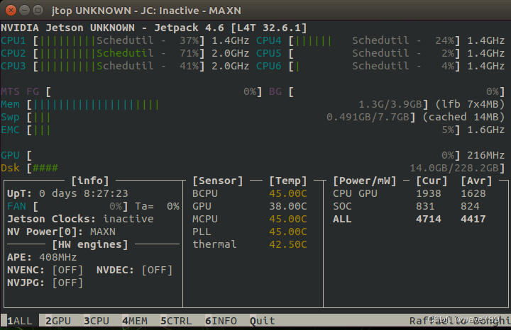The image size is (511, 330).
Task: Click the [Power/mW] column heading
Action: tap(365, 181)
